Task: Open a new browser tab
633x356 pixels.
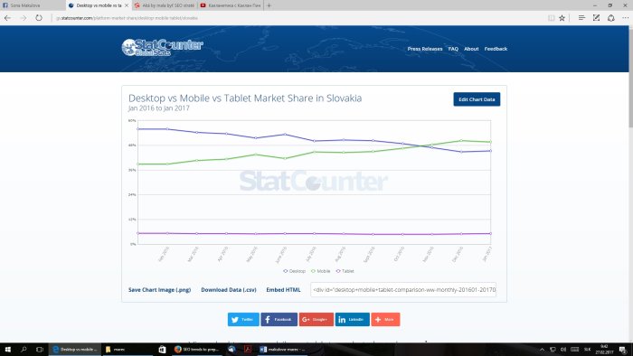Action: (x=269, y=5)
